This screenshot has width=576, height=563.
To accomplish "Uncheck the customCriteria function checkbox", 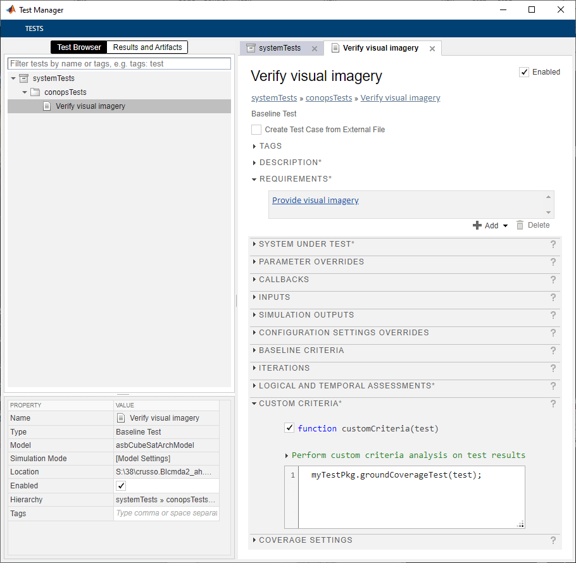I will click(289, 428).
